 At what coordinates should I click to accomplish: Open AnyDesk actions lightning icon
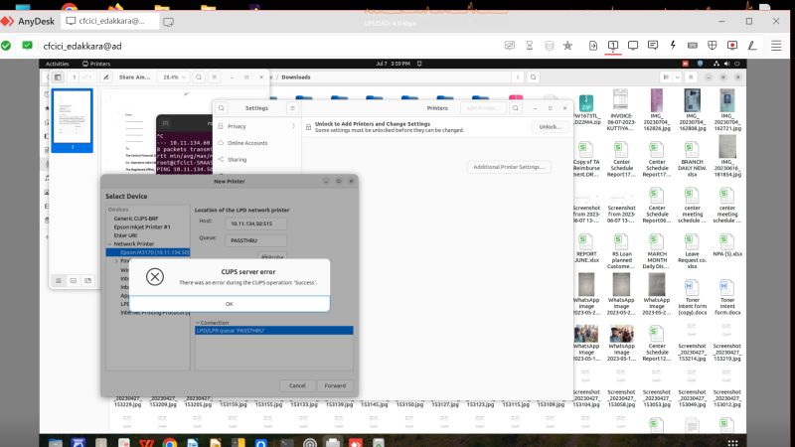pyautogui.click(x=673, y=45)
